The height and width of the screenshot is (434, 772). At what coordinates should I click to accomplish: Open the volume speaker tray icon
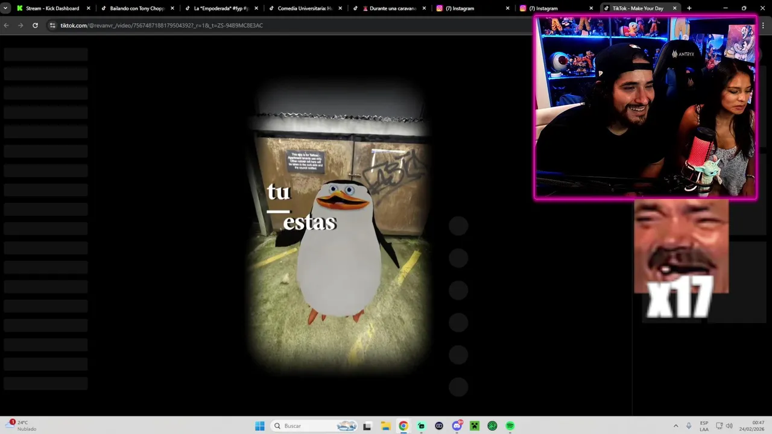tap(729, 426)
